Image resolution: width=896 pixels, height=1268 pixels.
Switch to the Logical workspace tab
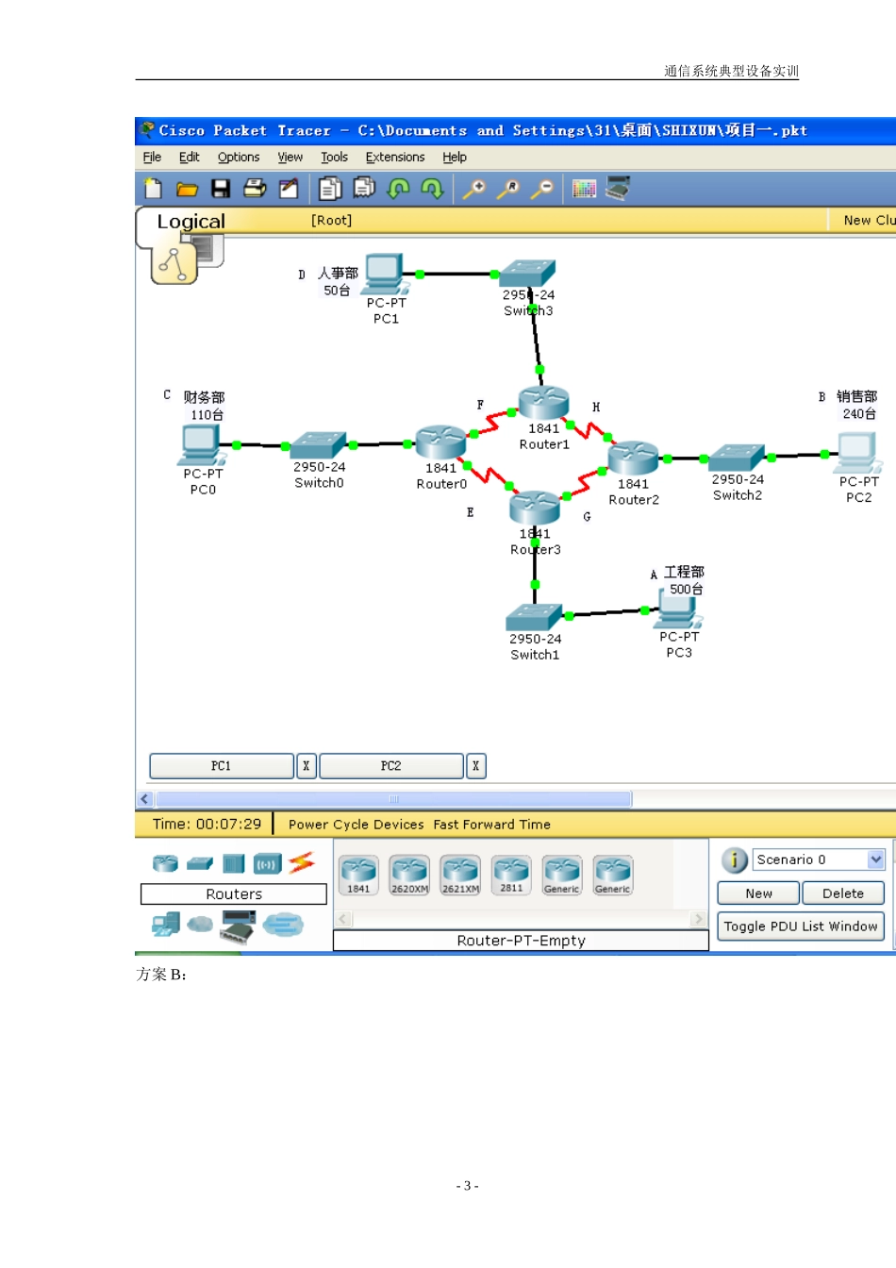[x=191, y=222]
